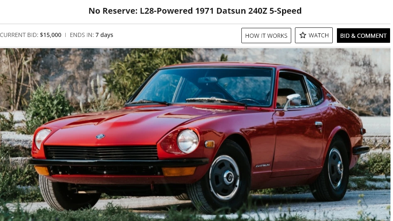Click the Datsun fender badge in photo
The width and height of the screenshot is (393, 221).
(x=263, y=166)
